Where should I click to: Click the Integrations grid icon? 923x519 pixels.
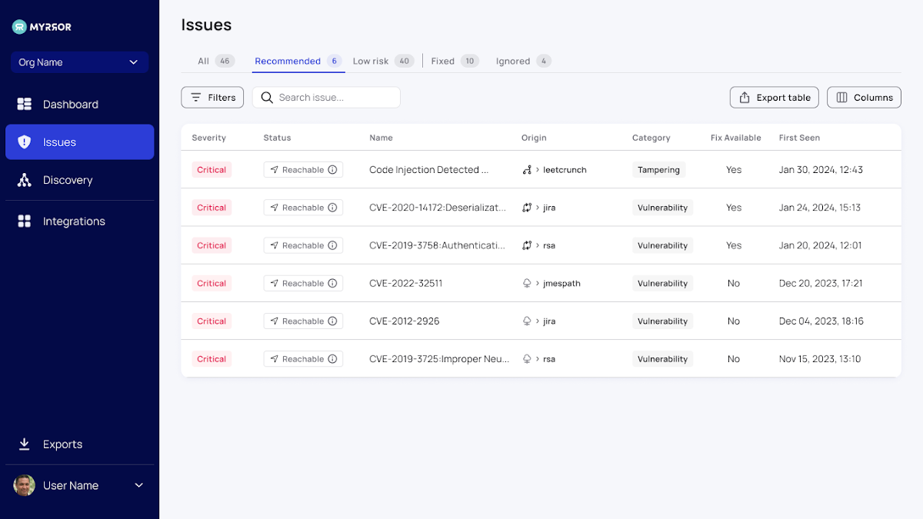click(25, 221)
